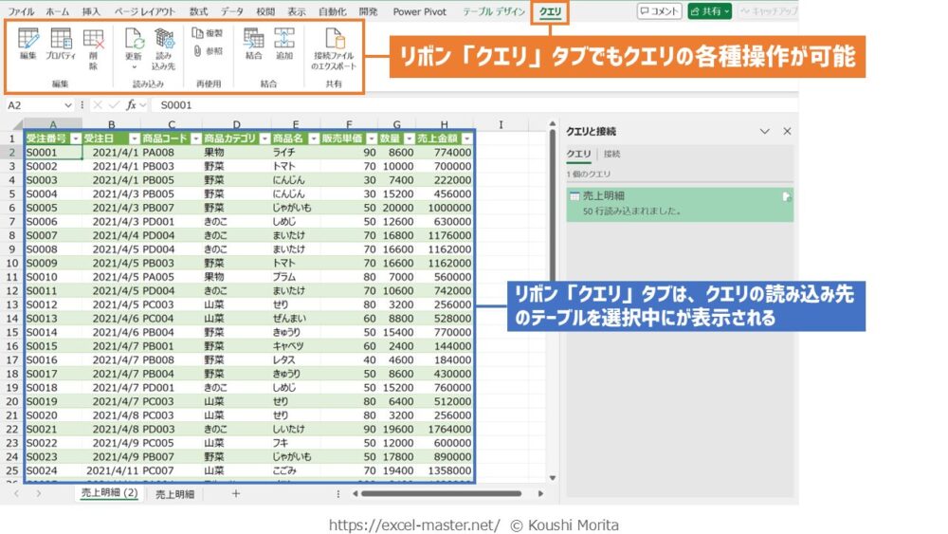Click the 編集 (Edit) query icon

(x=28, y=44)
